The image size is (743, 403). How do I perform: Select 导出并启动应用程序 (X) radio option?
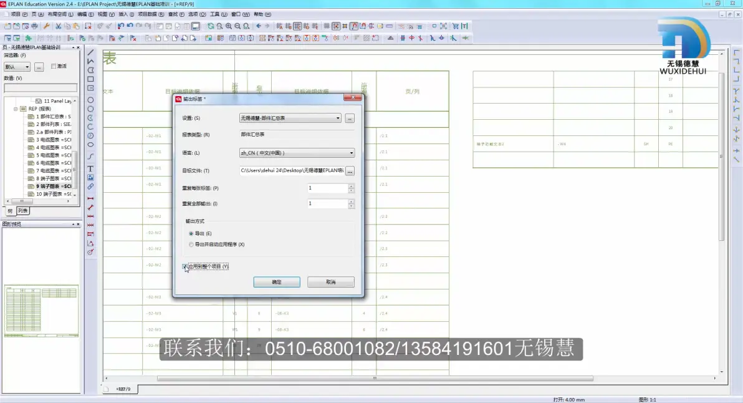191,245
